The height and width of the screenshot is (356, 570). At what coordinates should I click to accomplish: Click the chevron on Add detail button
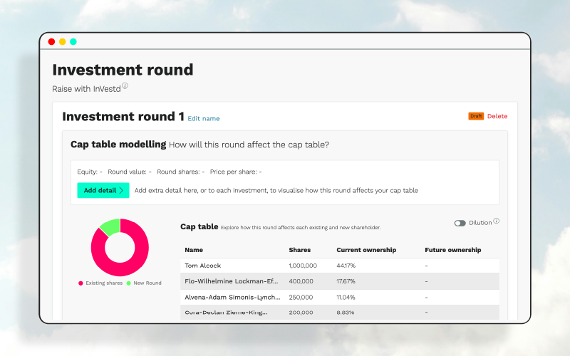(x=121, y=190)
